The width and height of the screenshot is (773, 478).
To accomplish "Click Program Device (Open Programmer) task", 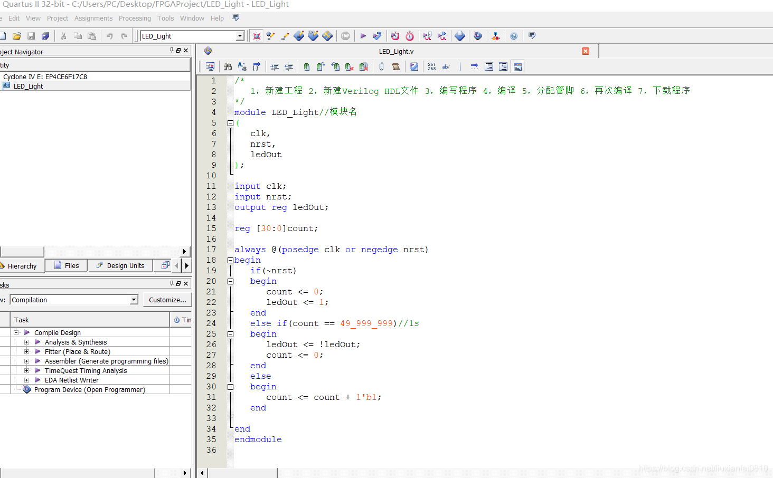I will pos(89,390).
